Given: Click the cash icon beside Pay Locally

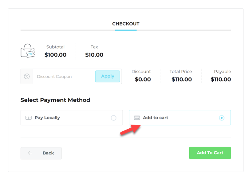Looking at the screenshot, I should 29,118.
